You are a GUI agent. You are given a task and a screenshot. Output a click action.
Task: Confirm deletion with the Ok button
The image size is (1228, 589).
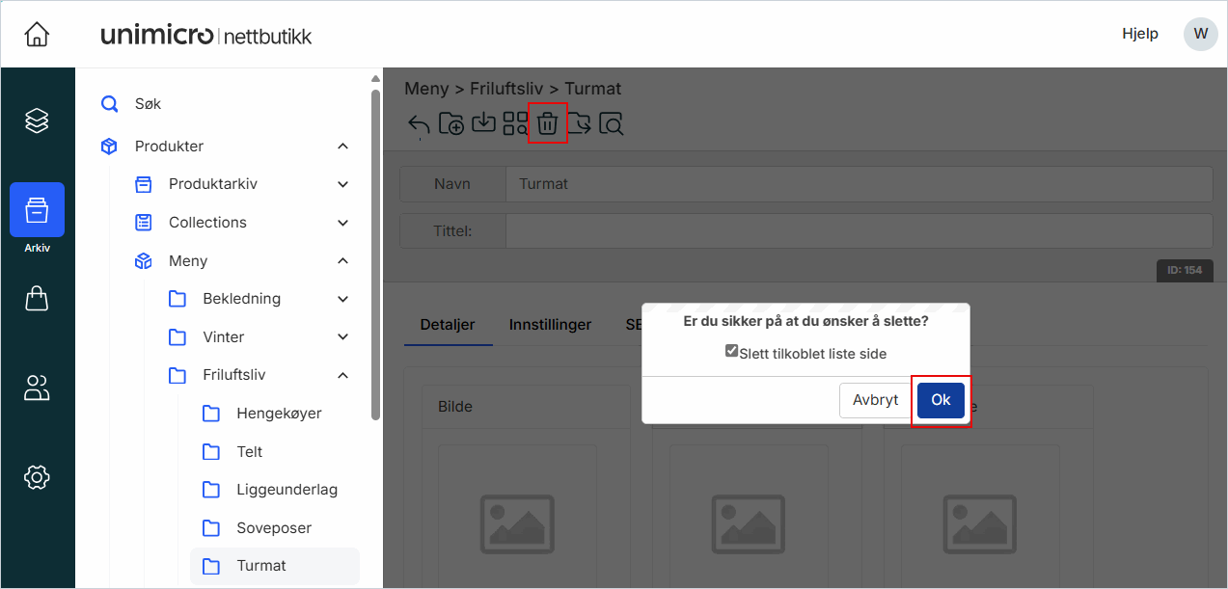coord(941,400)
